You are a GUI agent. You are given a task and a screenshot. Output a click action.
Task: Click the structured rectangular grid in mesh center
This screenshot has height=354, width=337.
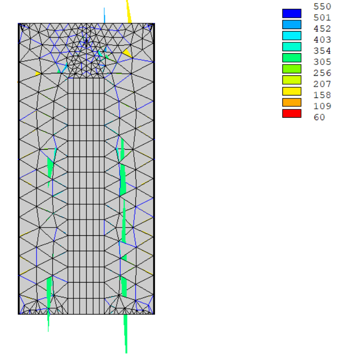coord(86,197)
